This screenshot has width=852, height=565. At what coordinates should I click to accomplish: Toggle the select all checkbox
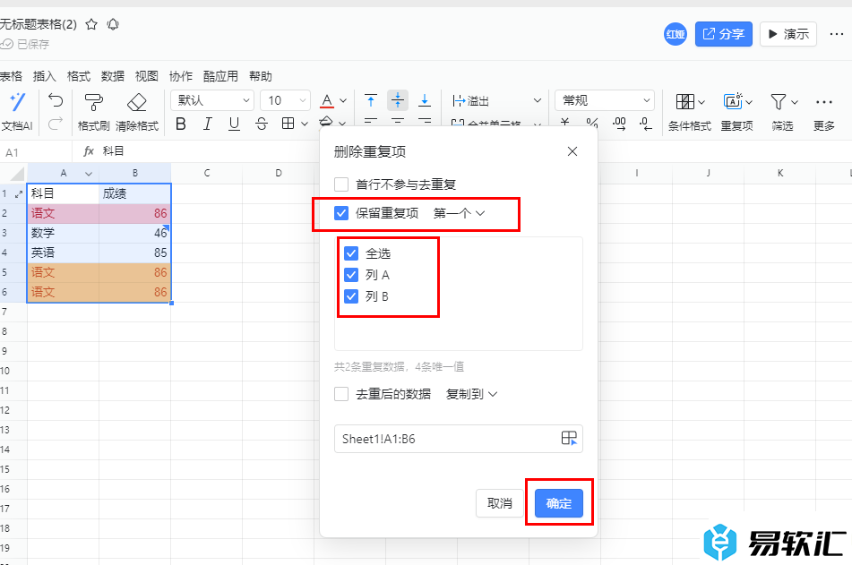(351, 253)
